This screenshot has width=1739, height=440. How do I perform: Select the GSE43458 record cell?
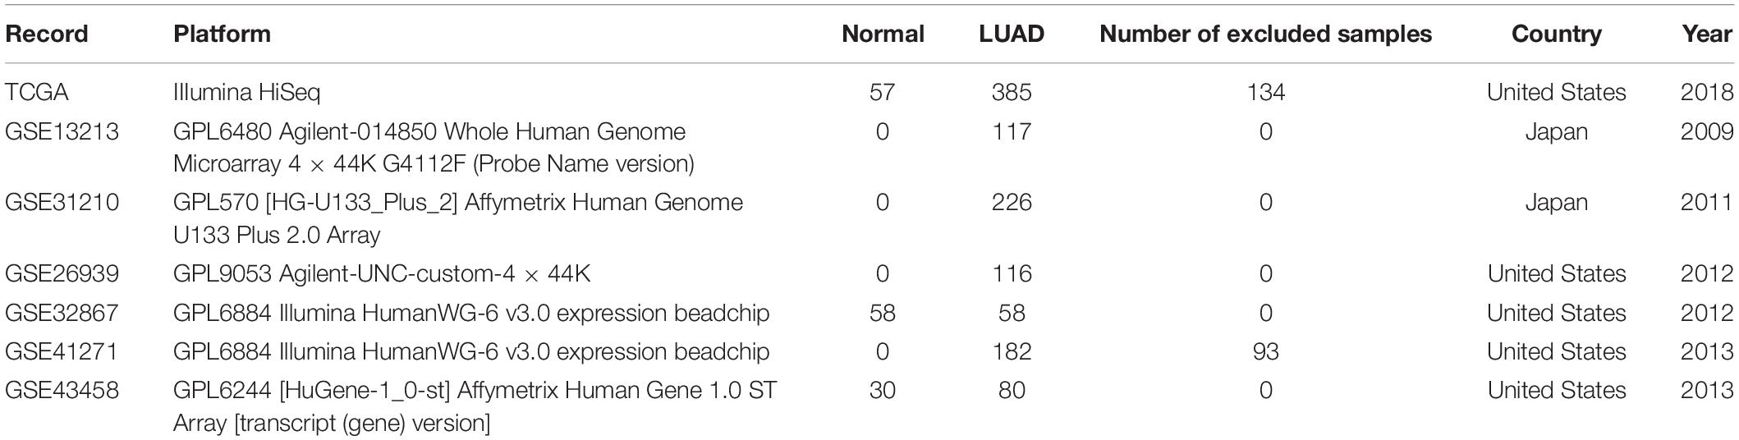pos(62,390)
